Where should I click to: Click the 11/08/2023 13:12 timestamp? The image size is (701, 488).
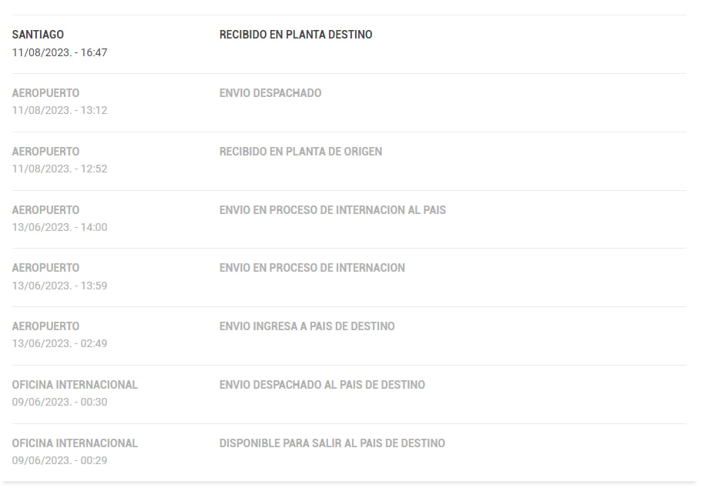(x=59, y=110)
